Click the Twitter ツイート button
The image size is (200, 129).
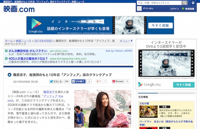coord(56,81)
